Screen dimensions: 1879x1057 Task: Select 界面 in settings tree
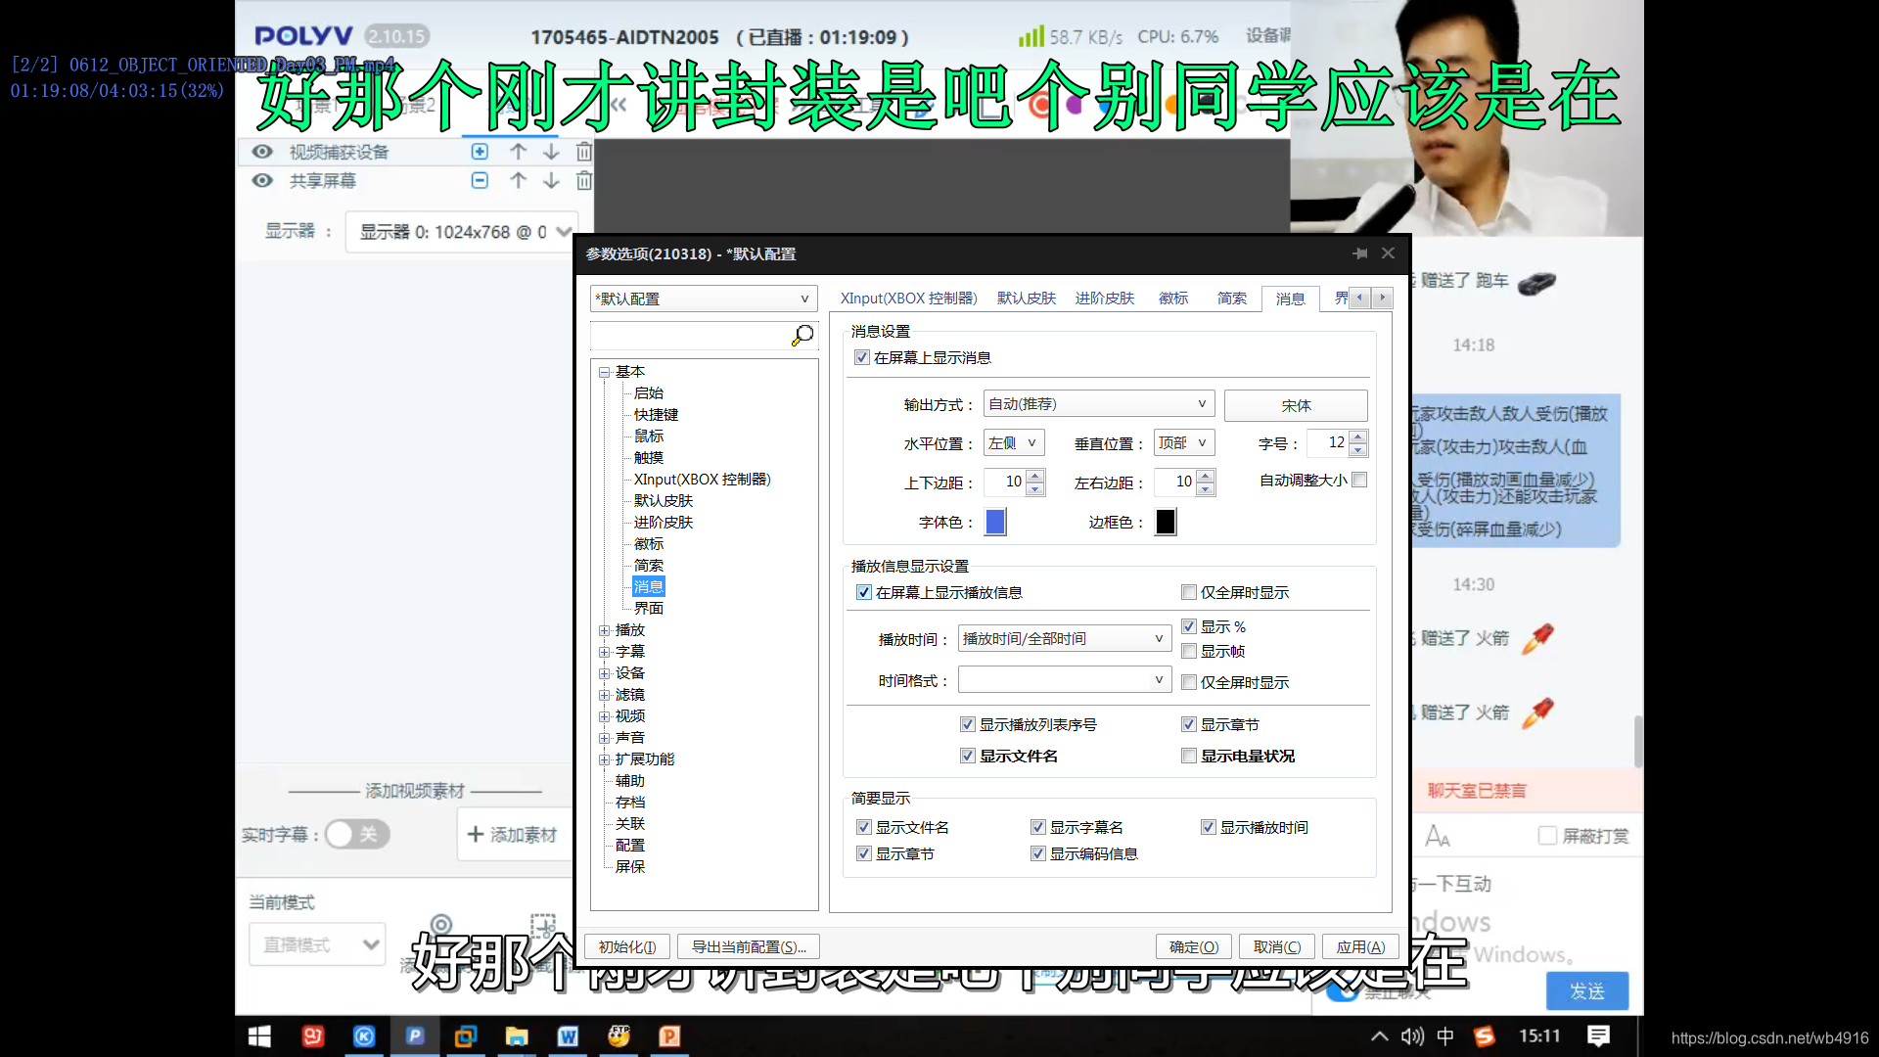point(648,609)
